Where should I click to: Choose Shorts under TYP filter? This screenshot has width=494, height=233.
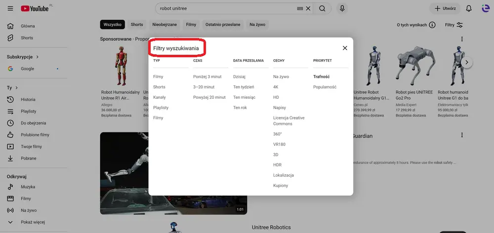[x=159, y=87]
